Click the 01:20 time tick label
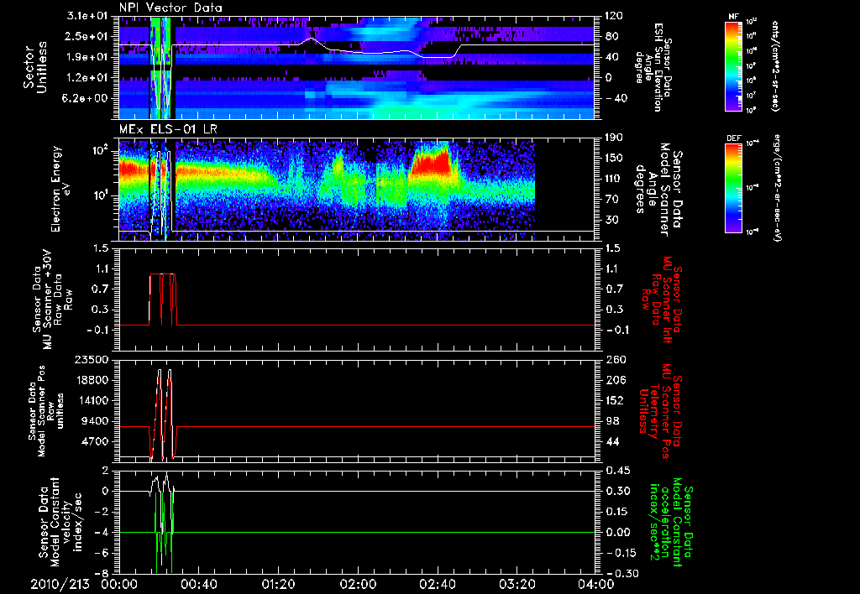Viewport: 860px width, 594px height. click(278, 585)
